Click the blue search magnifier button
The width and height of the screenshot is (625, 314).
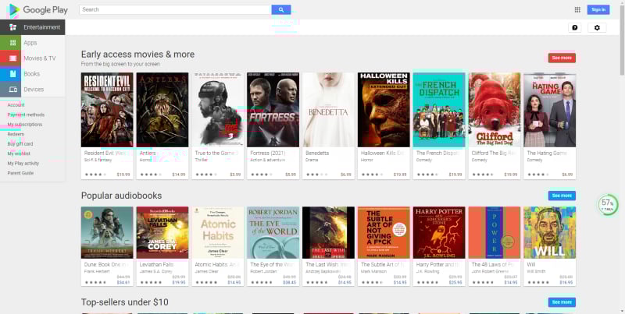click(x=281, y=9)
